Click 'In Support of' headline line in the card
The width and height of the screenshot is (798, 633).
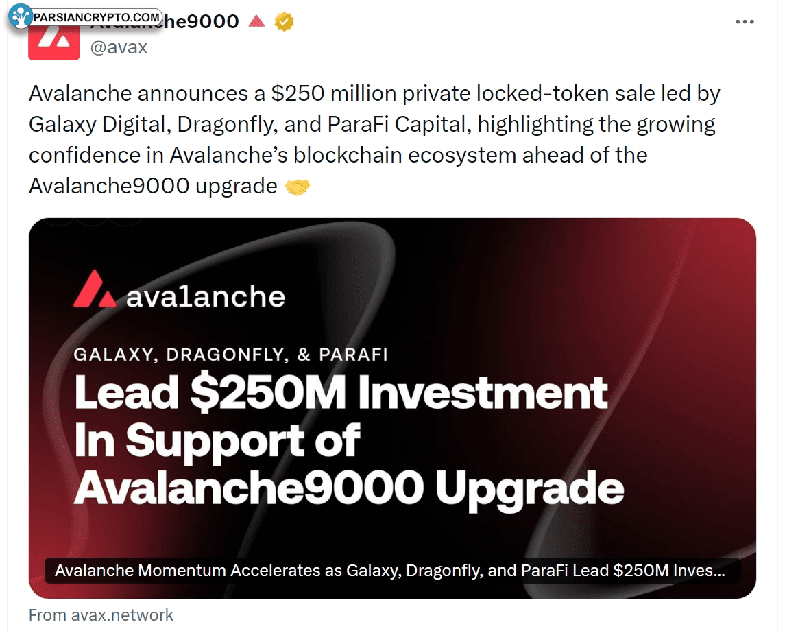tap(217, 442)
